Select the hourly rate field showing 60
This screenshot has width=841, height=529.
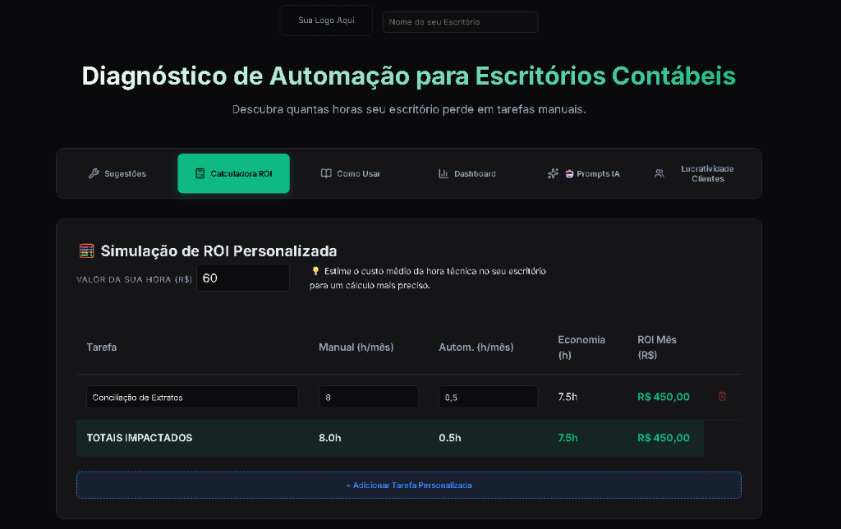[242, 277]
